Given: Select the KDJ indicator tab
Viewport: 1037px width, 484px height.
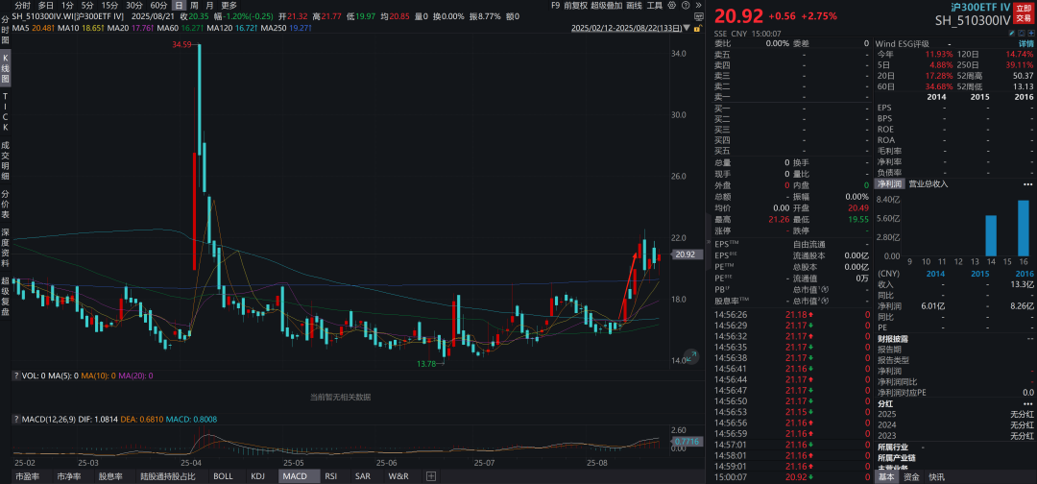Looking at the screenshot, I should [257, 476].
